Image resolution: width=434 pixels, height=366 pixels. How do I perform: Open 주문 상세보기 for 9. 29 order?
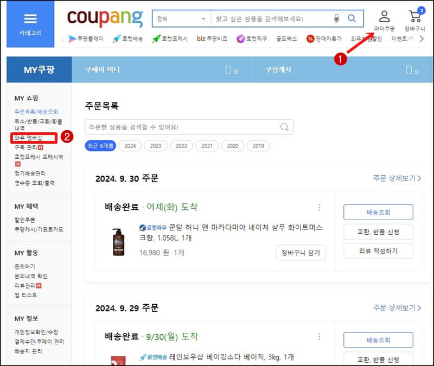pos(397,307)
